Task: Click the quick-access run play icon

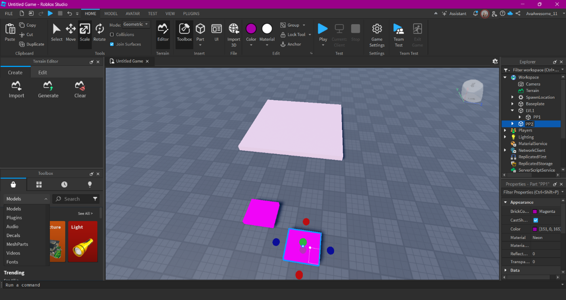Action: [50, 13]
